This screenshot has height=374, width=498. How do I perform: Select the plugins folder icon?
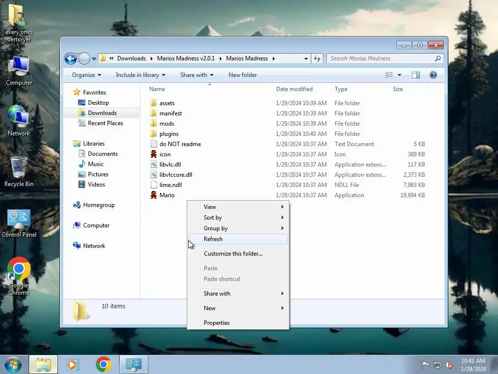pyautogui.click(x=154, y=133)
